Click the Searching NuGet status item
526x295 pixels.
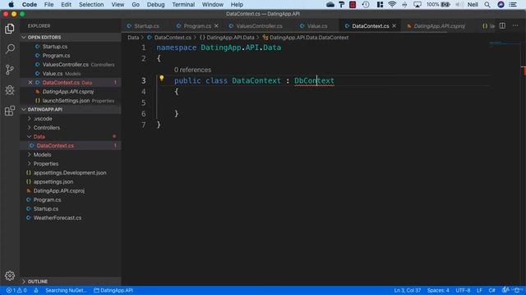[x=66, y=290]
